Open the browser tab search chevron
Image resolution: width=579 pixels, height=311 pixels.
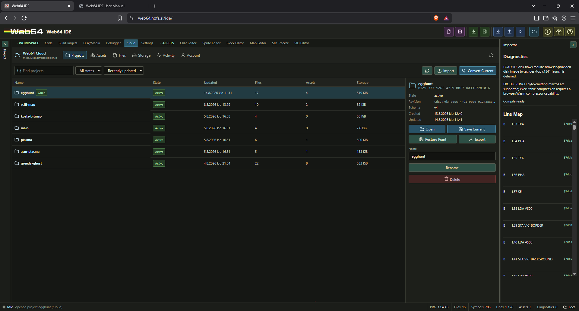tap(533, 6)
